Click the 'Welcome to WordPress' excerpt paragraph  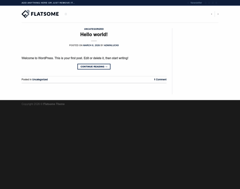point(75,58)
